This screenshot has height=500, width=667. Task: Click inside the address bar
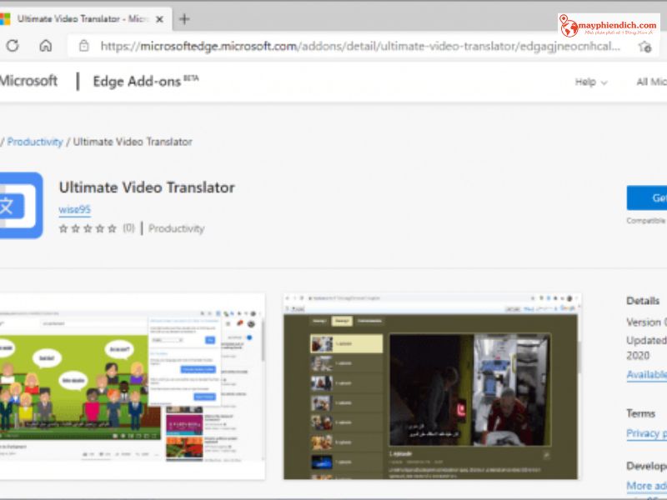coord(333,47)
